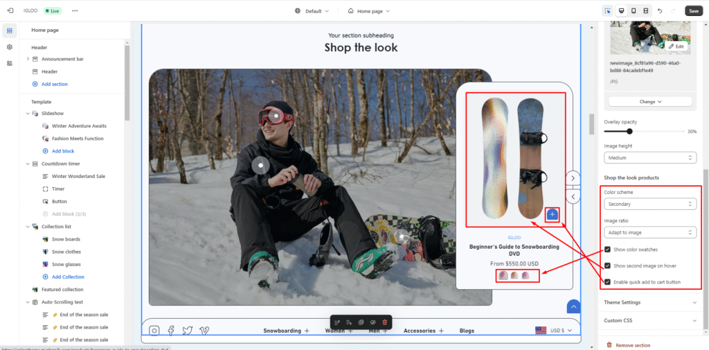Click the undo arrow icon
This screenshot has width=709, height=350.
658,11
